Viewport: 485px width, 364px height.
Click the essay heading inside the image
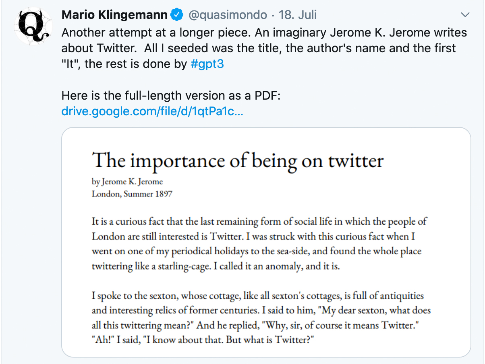point(238,161)
